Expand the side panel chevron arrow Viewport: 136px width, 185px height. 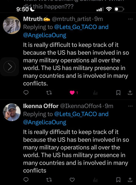[x=10, y=67]
